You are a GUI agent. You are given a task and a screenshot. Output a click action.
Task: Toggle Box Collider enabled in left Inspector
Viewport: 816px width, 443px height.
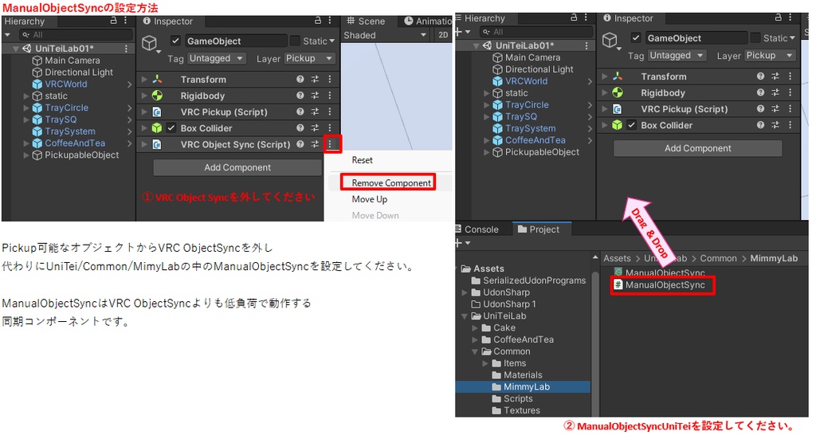point(171,127)
